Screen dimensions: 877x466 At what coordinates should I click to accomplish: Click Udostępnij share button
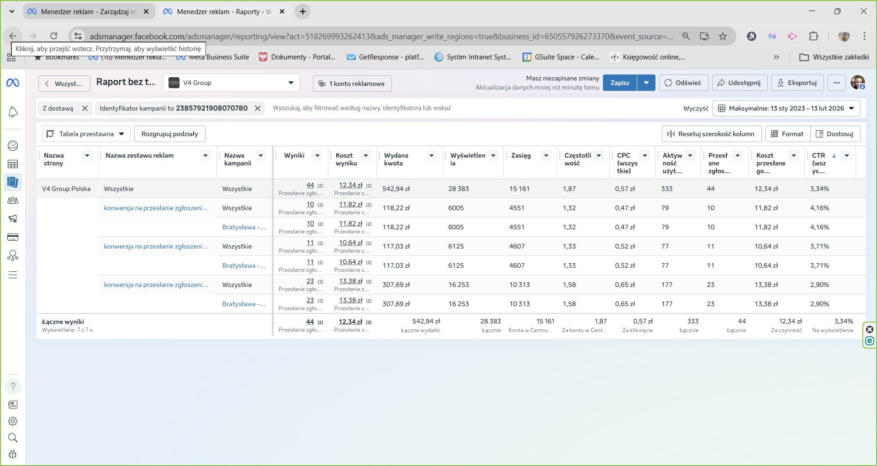coord(740,83)
